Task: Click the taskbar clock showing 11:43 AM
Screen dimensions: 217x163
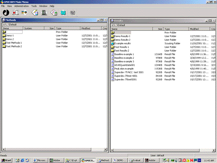Action: [209, 160]
